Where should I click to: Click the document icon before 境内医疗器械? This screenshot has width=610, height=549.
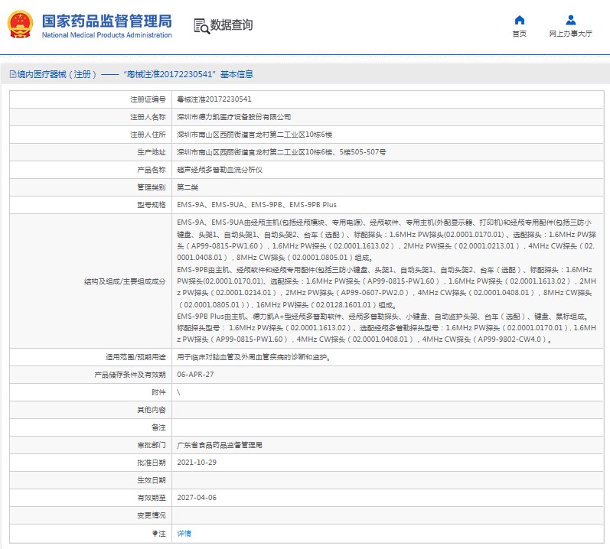point(12,74)
